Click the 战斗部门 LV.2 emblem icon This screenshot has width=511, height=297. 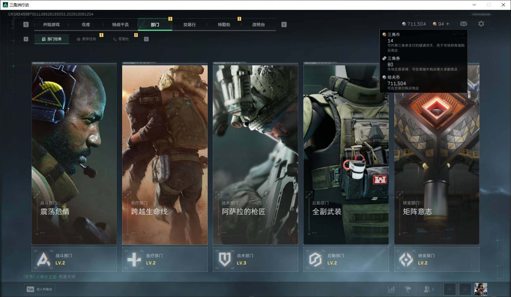43,259
